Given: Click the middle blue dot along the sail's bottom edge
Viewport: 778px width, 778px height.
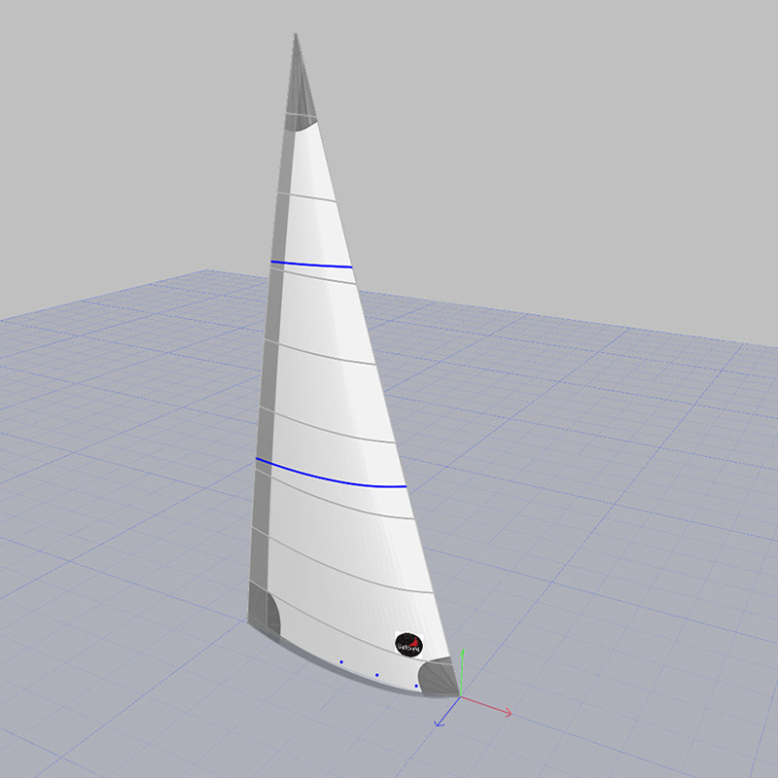Looking at the screenshot, I should (376, 674).
